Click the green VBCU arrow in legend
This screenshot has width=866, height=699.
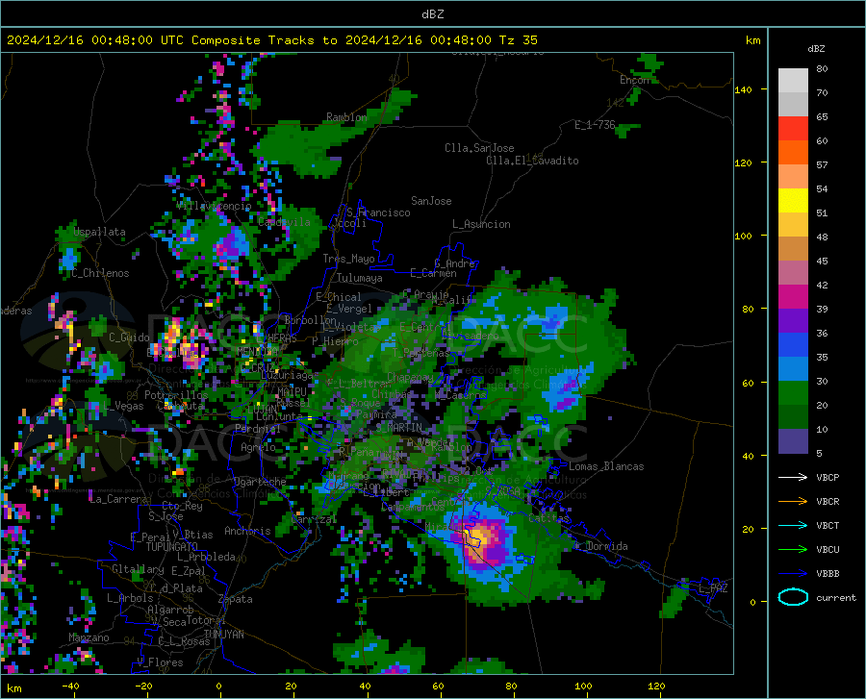pyautogui.click(x=793, y=549)
